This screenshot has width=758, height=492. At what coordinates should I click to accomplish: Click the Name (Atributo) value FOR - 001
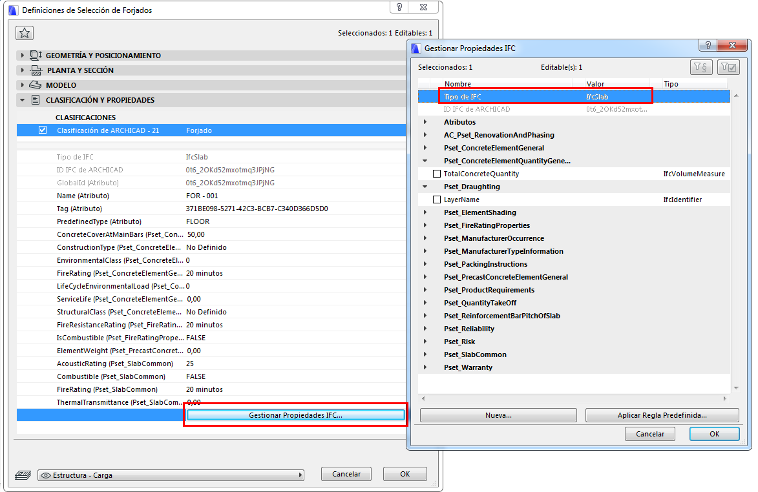pyautogui.click(x=202, y=196)
